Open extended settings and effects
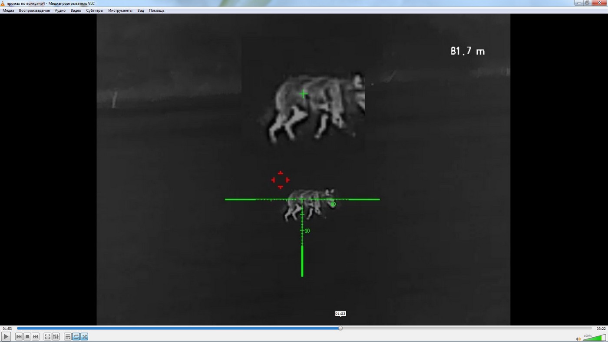608x342 pixels. [56, 337]
